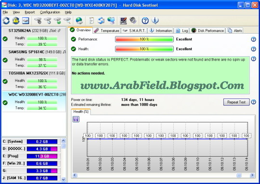Click the floppy save icon above graph

pyautogui.click(x=76, y=119)
